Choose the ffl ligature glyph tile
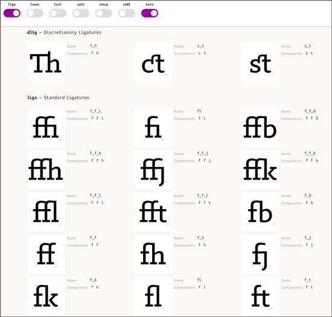 (x=46, y=212)
